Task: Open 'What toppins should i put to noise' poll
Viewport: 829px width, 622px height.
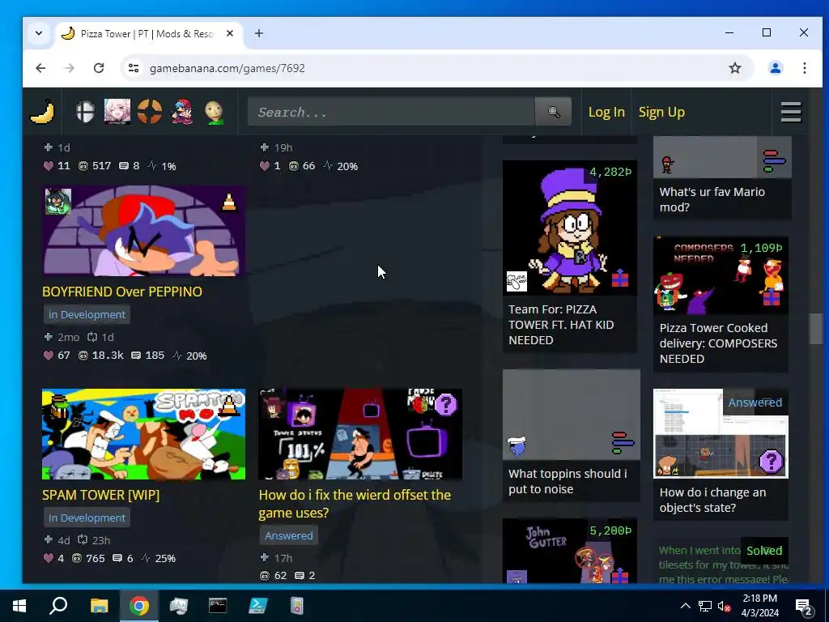Action: point(568,481)
